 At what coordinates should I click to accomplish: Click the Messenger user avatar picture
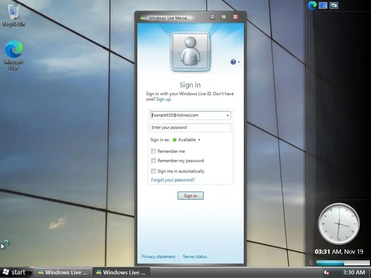click(190, 51)
